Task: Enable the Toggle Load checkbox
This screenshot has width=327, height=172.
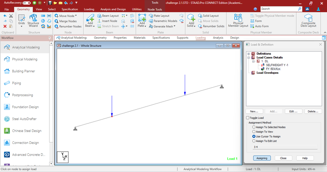Action: [248, 118]
